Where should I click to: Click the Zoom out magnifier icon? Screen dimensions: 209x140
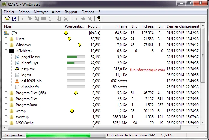(x=90, y=19)
